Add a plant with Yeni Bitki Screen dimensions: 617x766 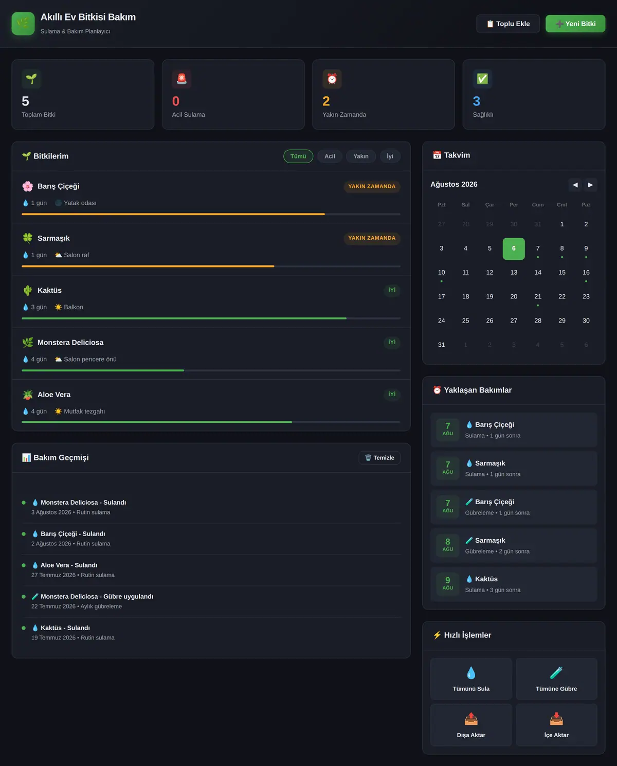click(x=575, y=24)
